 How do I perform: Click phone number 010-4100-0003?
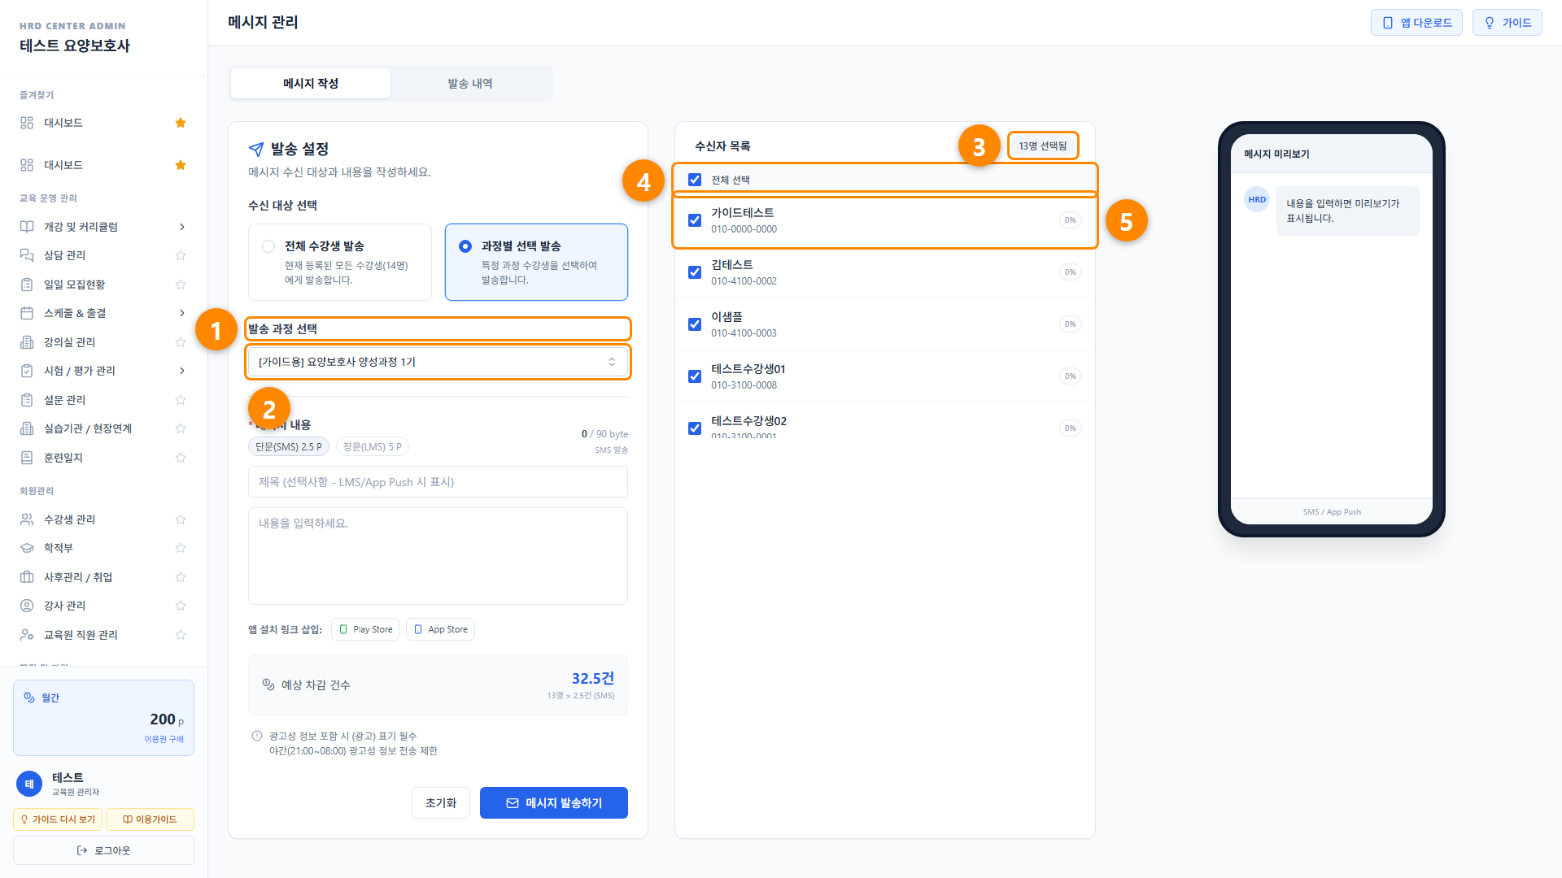point(744,333)
